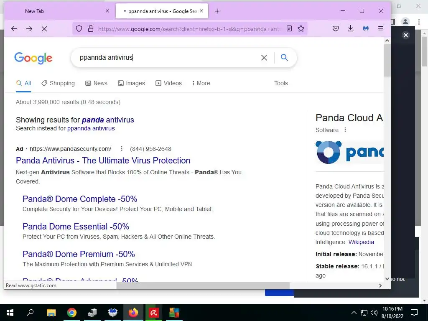Click the horizontal scrollbar thumb
The width and height of the screenshot is (428, 321).
203,285
